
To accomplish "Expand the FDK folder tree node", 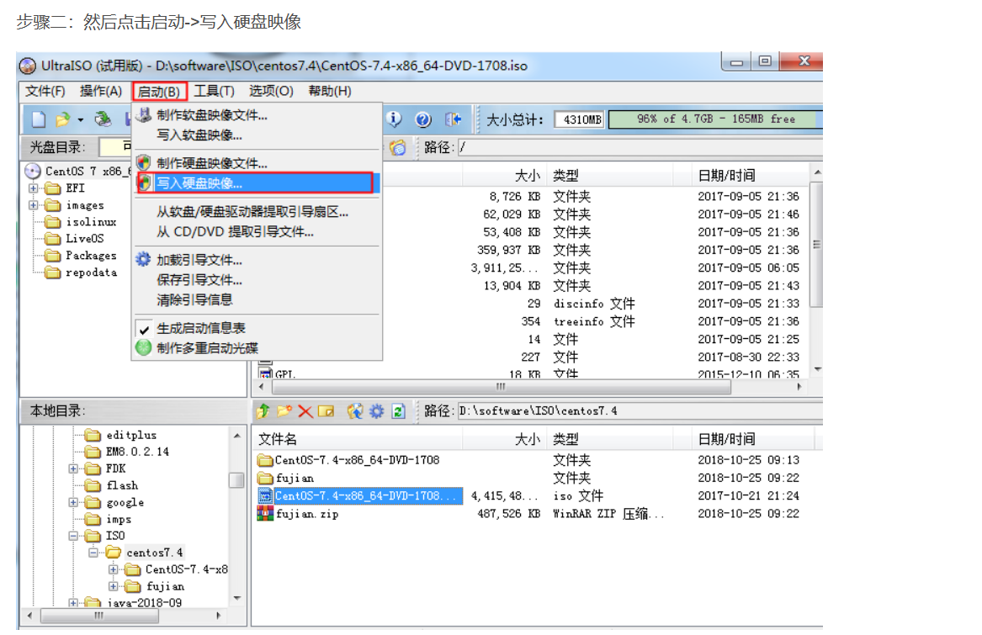I will (73, 468).
